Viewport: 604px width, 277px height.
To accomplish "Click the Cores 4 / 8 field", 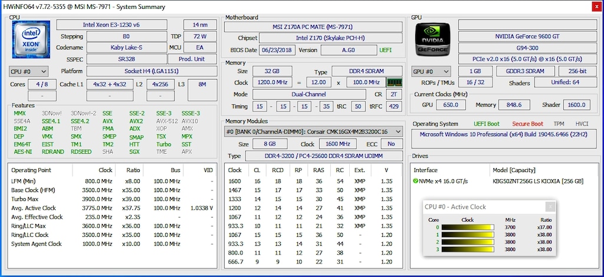I will (x=42, y=84).
